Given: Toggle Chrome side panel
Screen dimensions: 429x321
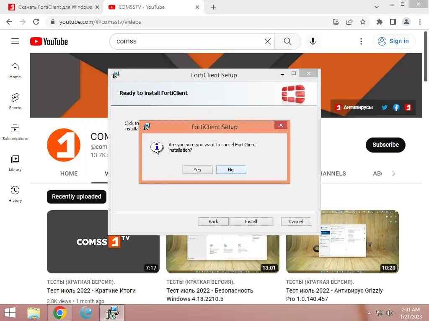Looking at the screenshot, I should click(393, 22).
